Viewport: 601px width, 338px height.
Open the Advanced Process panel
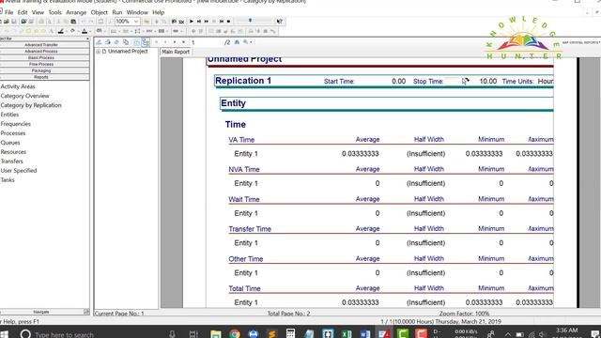click(44, 52)
